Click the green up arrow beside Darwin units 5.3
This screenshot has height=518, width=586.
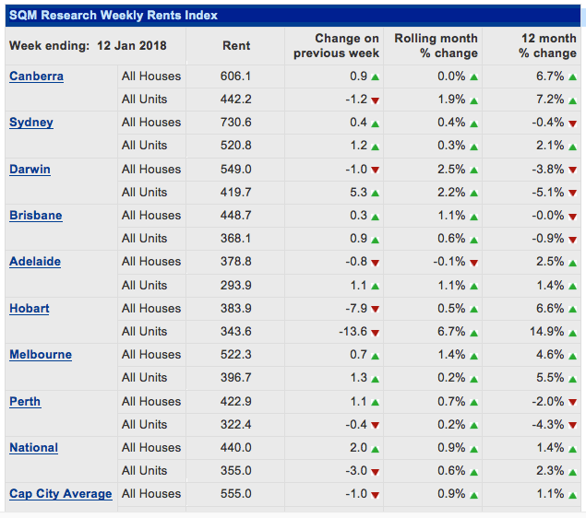(x=376, y=194)
